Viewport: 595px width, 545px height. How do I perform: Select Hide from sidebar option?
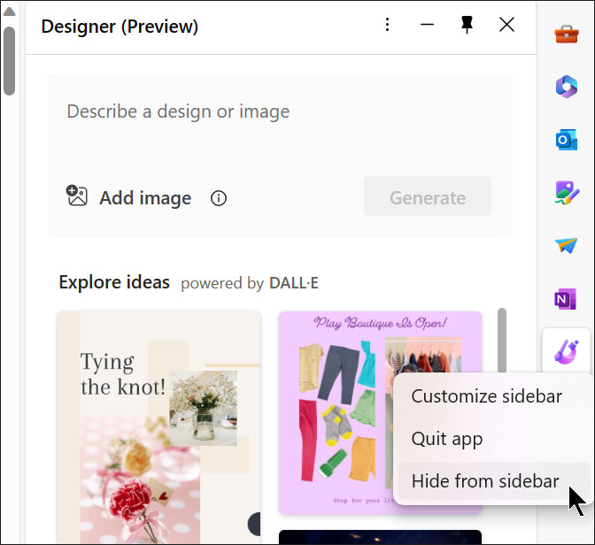[x=485, y=481]
